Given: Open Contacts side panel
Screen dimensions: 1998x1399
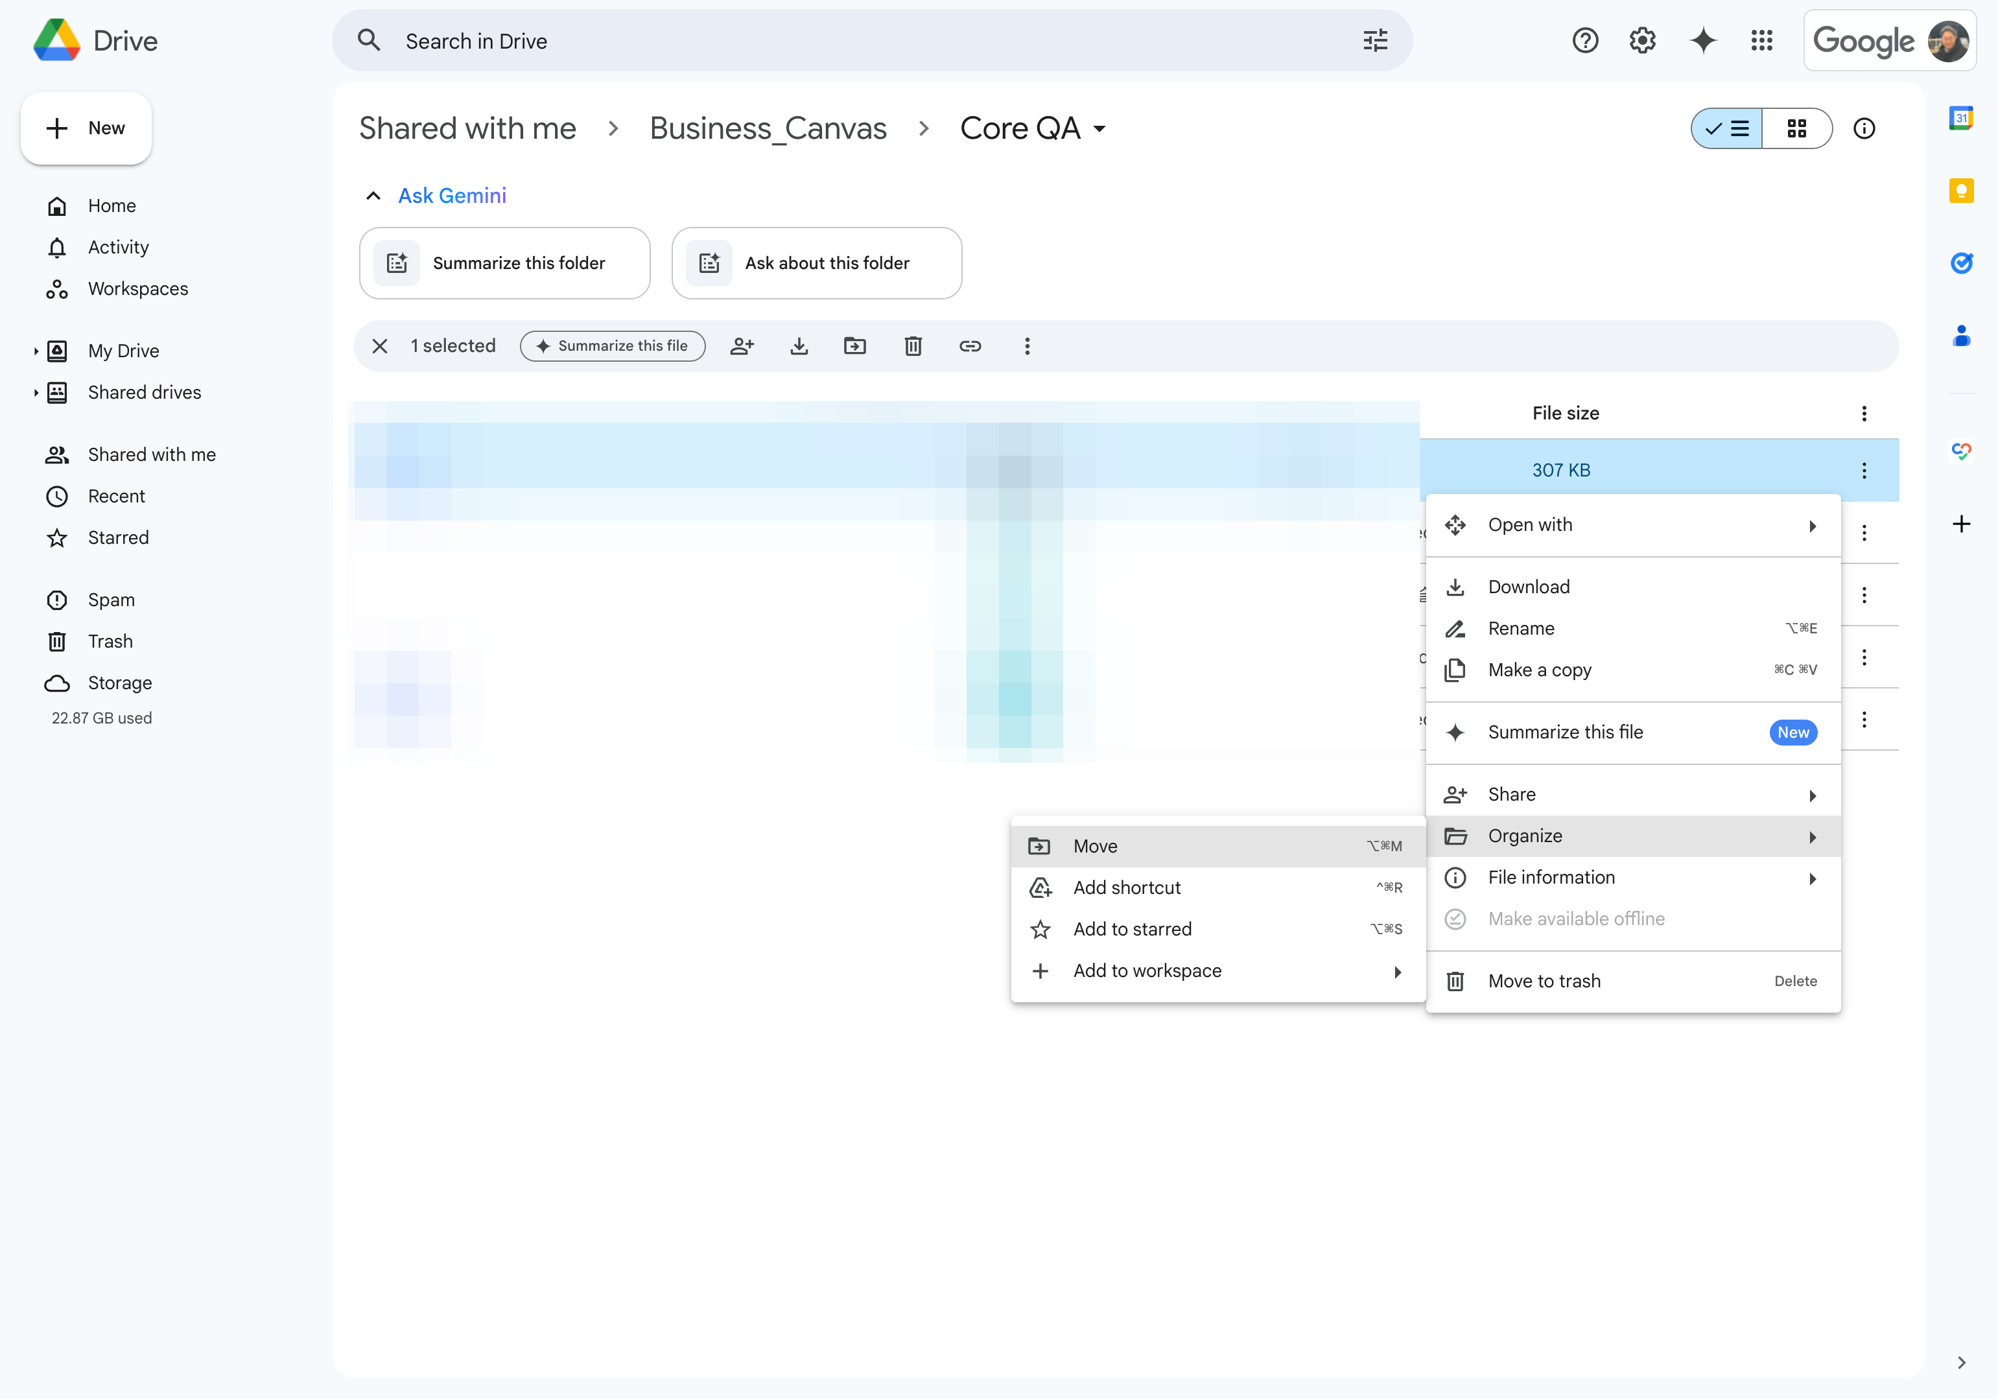Looking at the screenshot, I should click(x=1960, y=335).
